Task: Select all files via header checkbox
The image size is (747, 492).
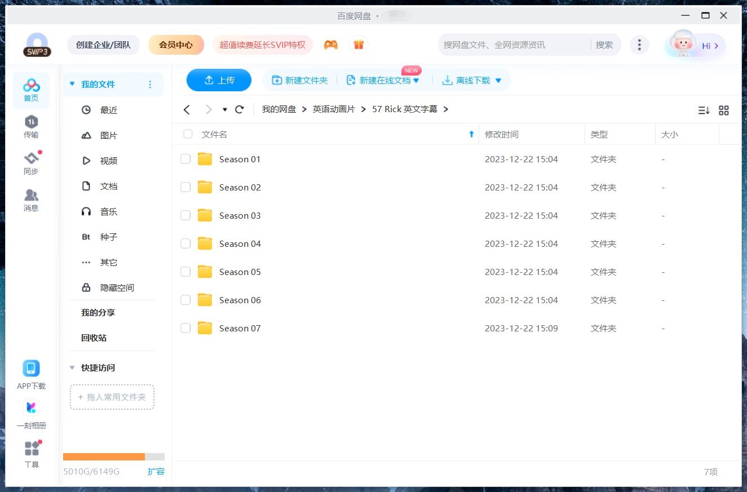Action: 187,134
